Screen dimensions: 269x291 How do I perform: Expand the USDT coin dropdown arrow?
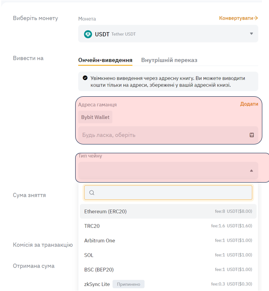tap(251, 34)
